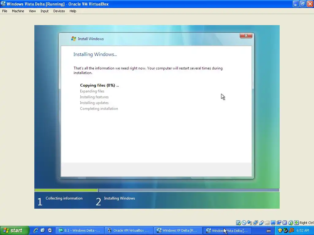Click the Windows flag icon in installer title
This screenshot has width=314, height=235.
74,39
